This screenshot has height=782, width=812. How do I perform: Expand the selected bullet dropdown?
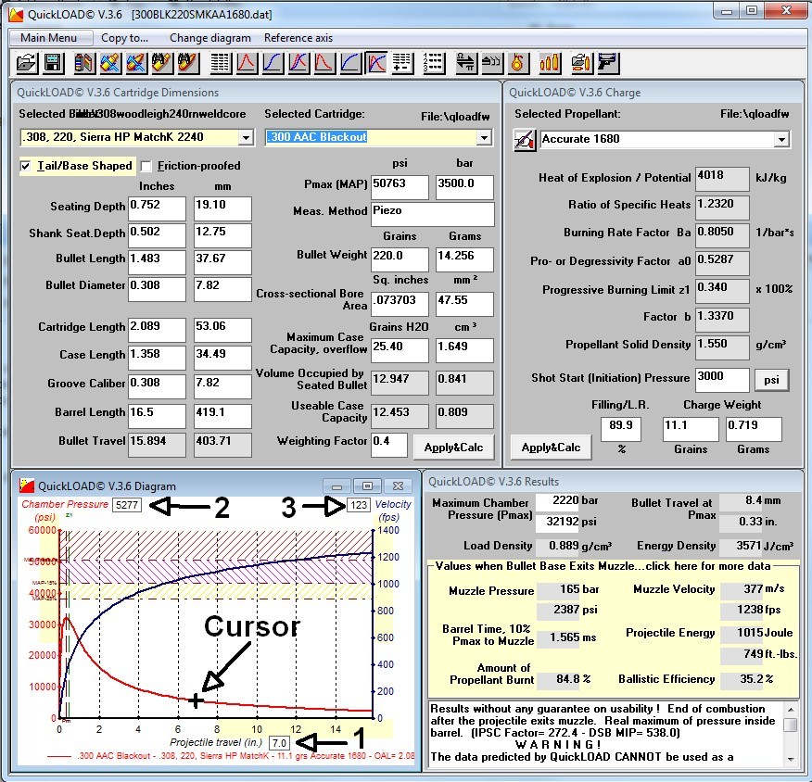tap(246, 138)
